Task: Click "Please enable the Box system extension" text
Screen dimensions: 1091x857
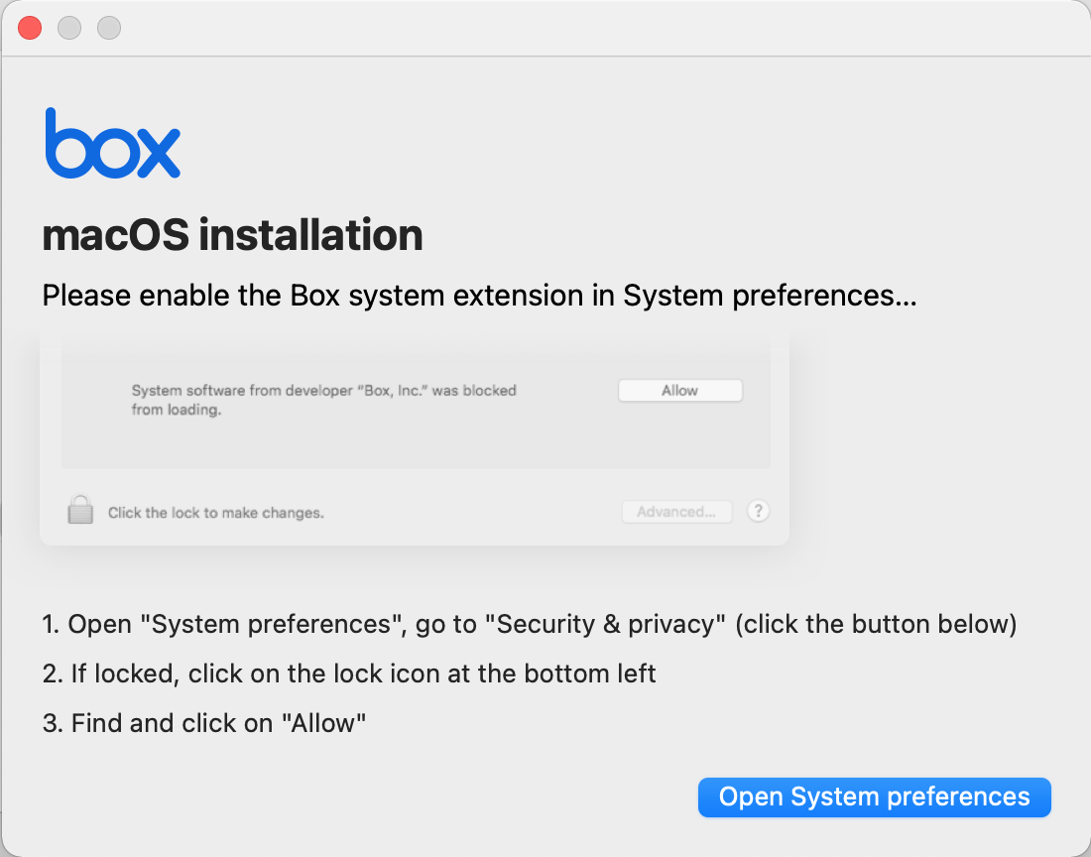Action: tap(479, 296)
